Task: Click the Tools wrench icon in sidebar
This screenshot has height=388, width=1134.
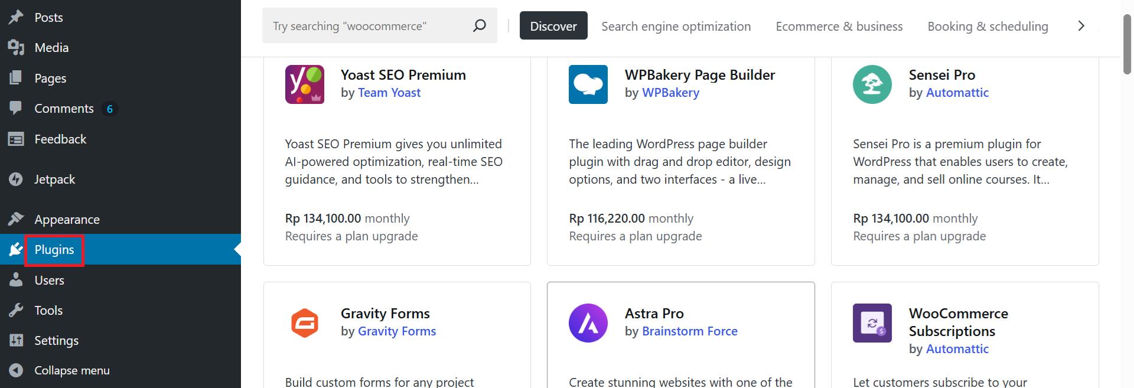Action: pos(16,310)
